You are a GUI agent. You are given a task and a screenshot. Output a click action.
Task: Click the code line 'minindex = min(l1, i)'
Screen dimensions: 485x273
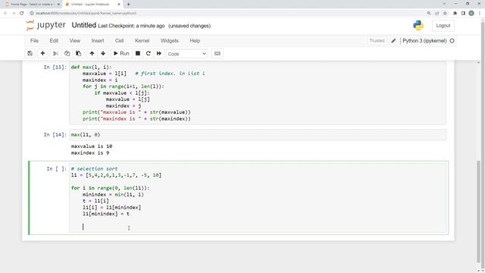pos(113,194)
